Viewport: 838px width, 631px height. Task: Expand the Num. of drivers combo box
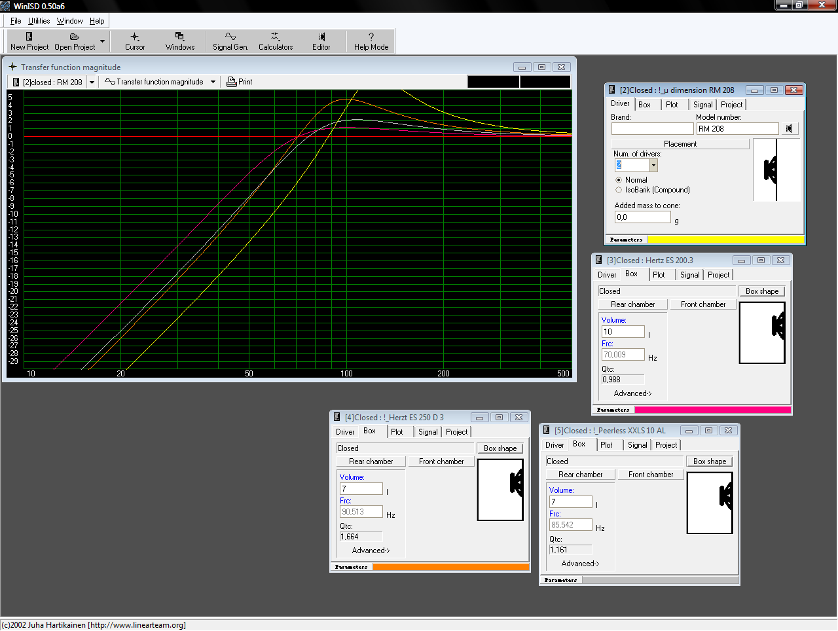click(x=653, y=166)
